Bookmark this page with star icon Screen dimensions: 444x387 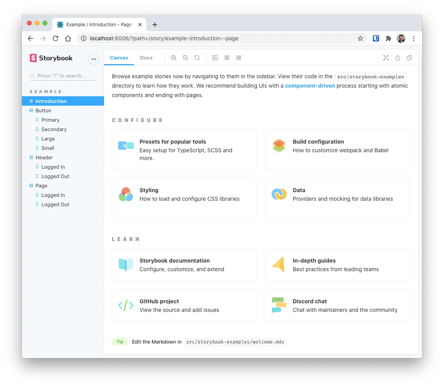point(360,39)
